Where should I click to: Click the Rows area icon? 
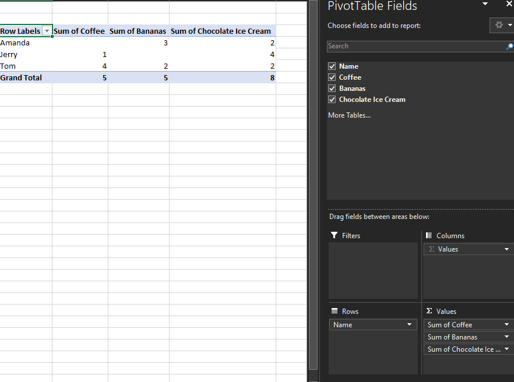335,311
